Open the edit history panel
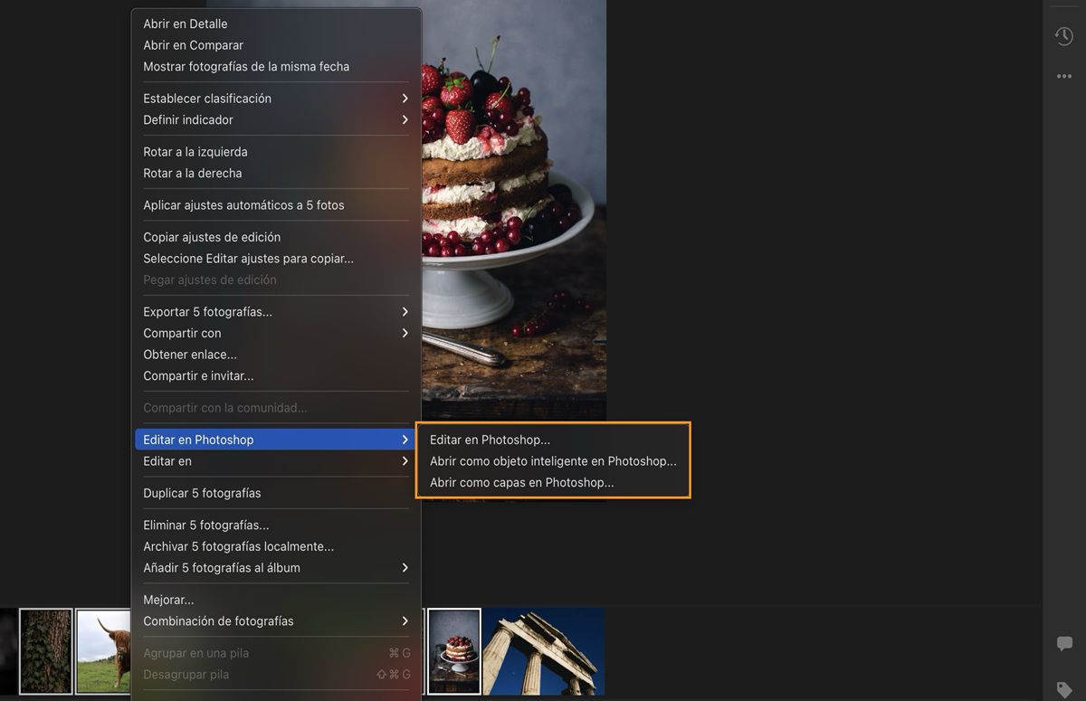Image resolution: width=1086 pixels, height=701 pixels. pos(1064,35)
